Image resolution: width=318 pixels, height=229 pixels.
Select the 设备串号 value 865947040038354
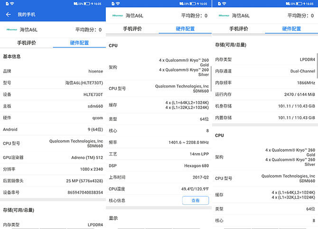click(x=85, y=192)
